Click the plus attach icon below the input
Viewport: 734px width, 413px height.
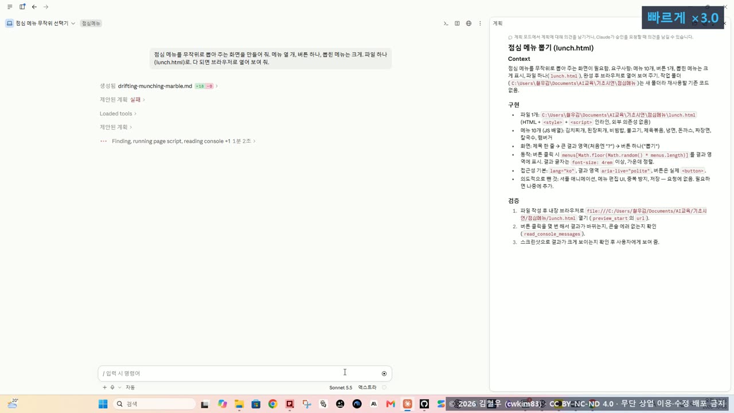pos(104,388)
